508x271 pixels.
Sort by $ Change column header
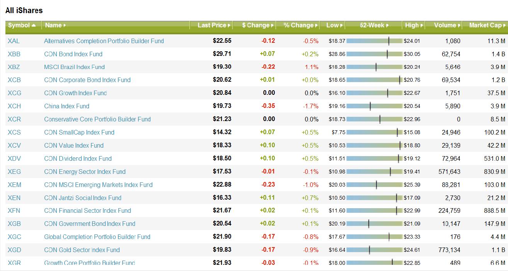click(x=258, y=25)
